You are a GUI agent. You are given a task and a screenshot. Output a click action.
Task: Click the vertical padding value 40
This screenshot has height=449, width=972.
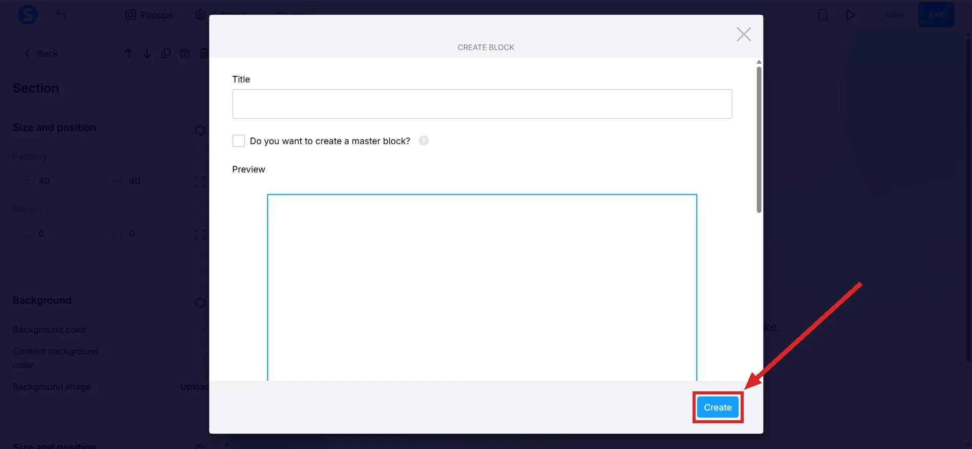click(x=44, y=181)
